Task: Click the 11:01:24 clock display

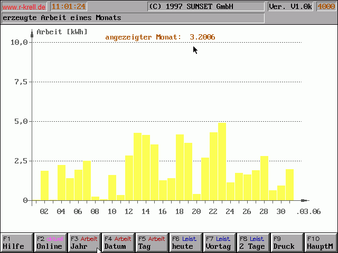Action: pyautogui.click(x=68, y=7)
